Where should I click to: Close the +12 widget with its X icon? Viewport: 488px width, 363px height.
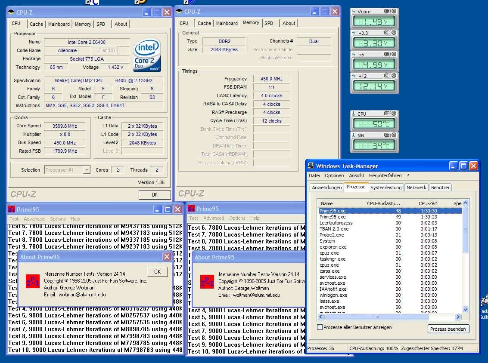(x=394, y=76)
